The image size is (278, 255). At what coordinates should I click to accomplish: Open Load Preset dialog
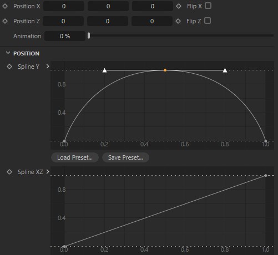pyautogui.click(x=75, y=157)
